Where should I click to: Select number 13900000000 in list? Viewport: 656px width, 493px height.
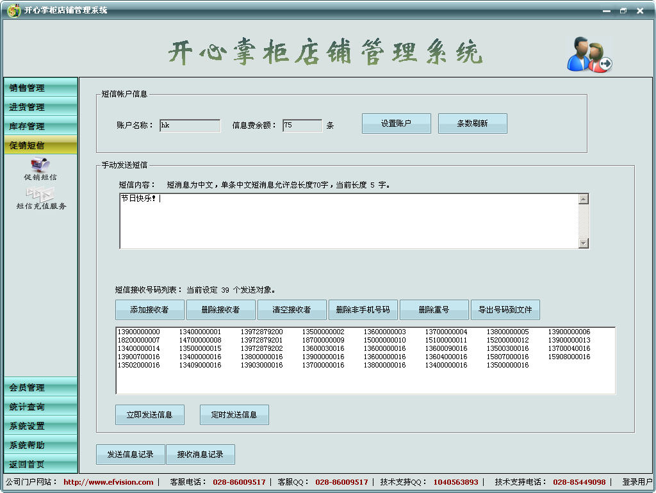tap(138, 332)
